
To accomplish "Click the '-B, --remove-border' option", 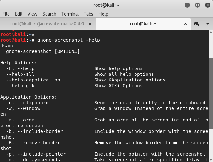I will 33,143.
